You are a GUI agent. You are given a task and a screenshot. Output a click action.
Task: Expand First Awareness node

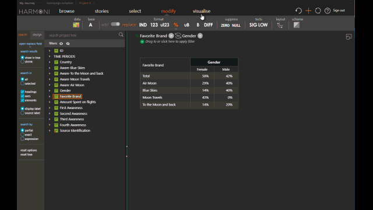click(x=50, y=108)
